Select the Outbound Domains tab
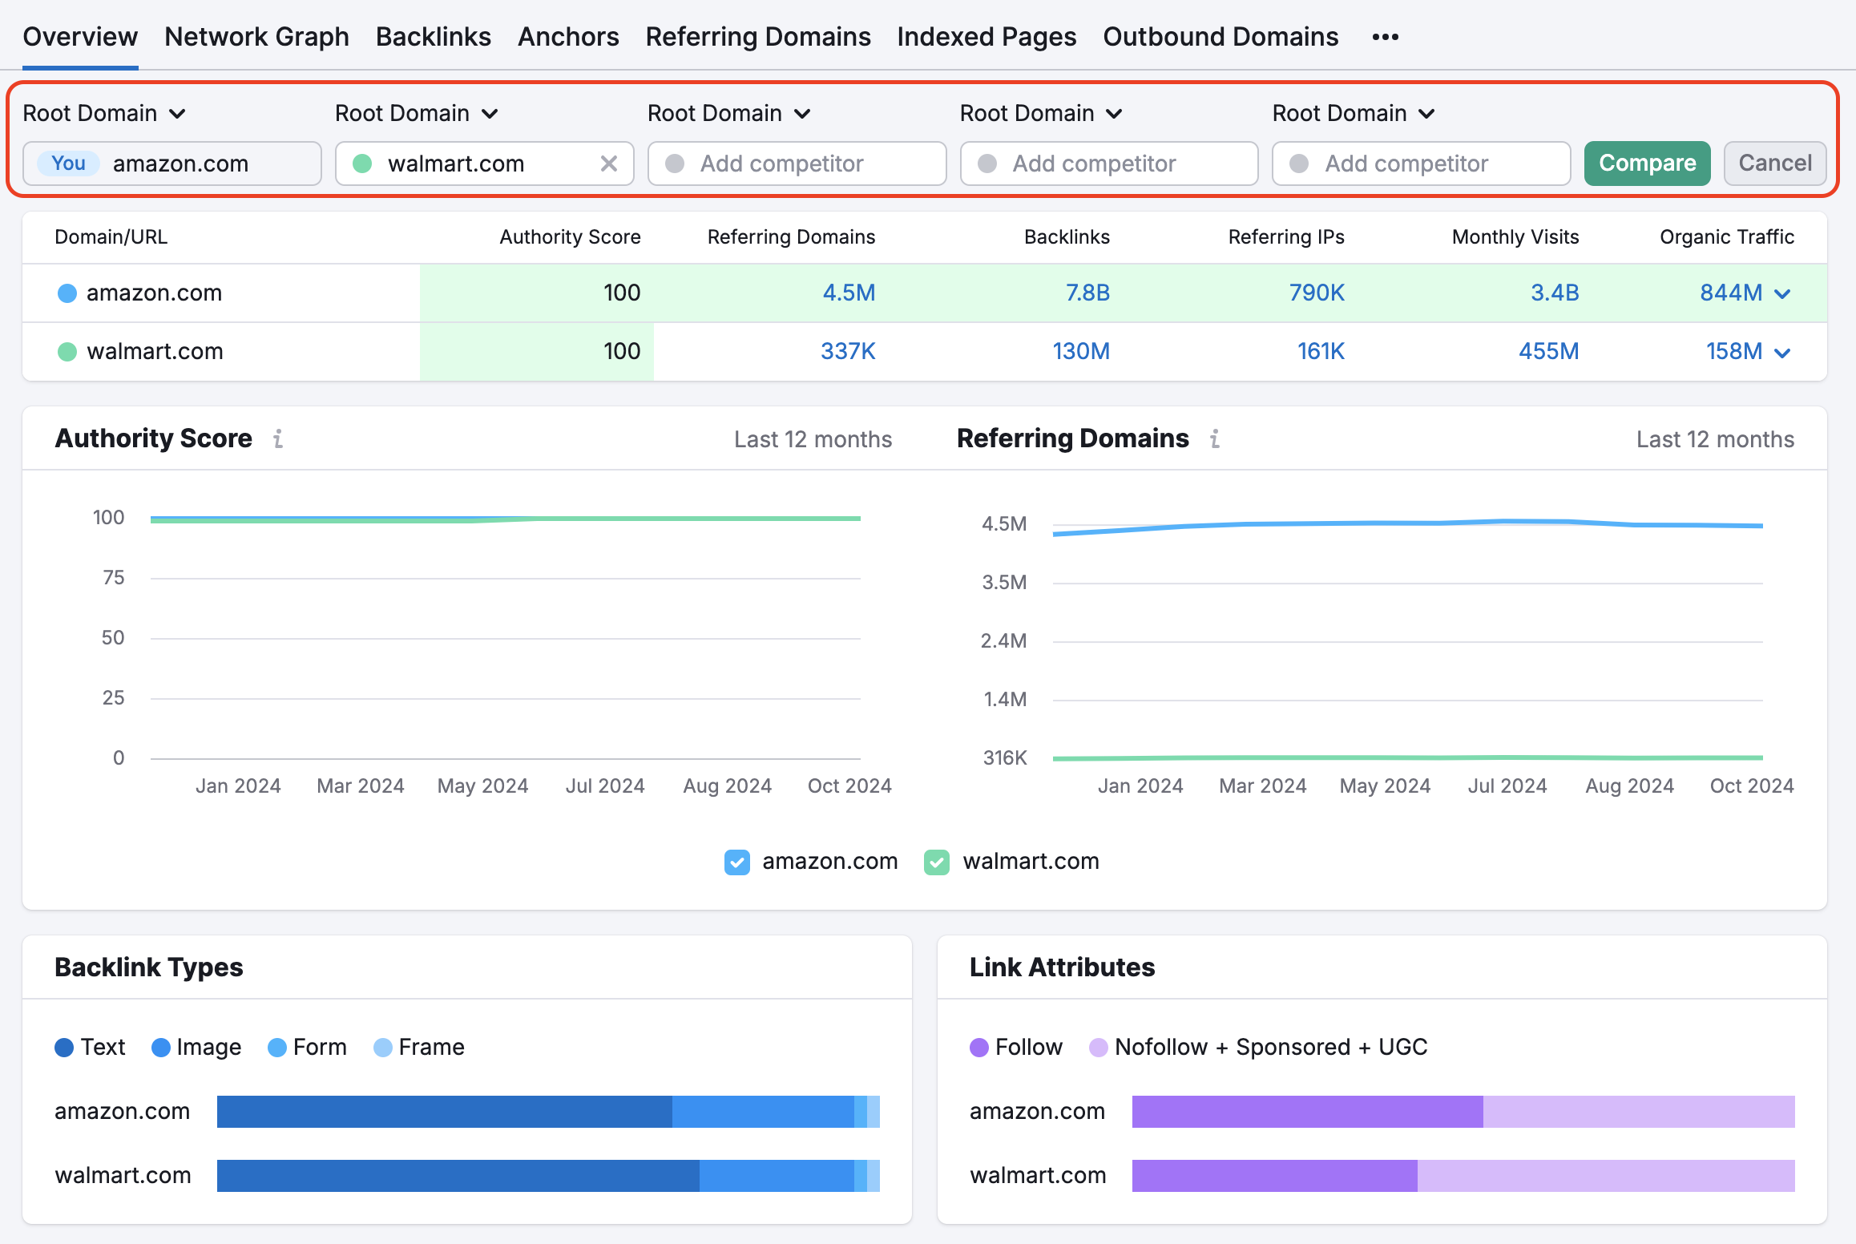 pos(1220,36)
